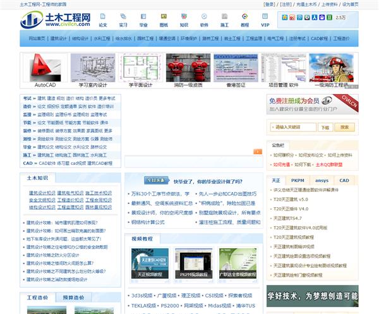Image resolution: width=379 pixels, height=314 pixels.
Task: Open the 广联达全套视频教程 thumbnail
Action: tap(238, 263)
